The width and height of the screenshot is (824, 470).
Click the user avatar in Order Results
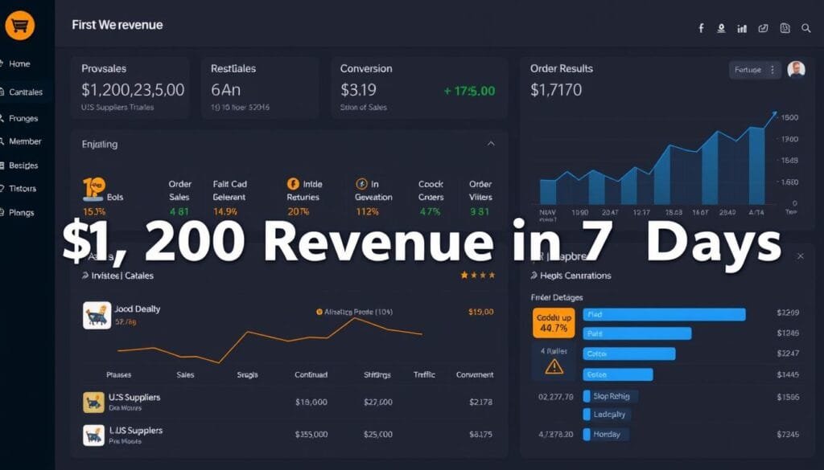tap(796, 70)
